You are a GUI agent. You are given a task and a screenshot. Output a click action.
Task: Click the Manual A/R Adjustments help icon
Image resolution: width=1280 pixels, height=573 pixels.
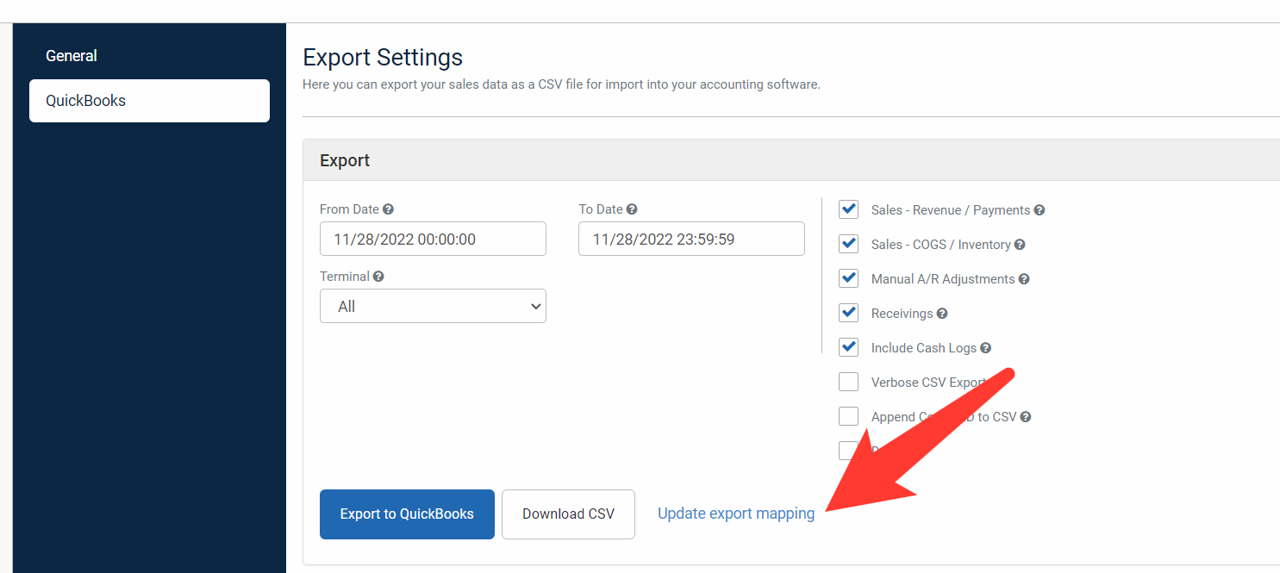(1023, 278)
